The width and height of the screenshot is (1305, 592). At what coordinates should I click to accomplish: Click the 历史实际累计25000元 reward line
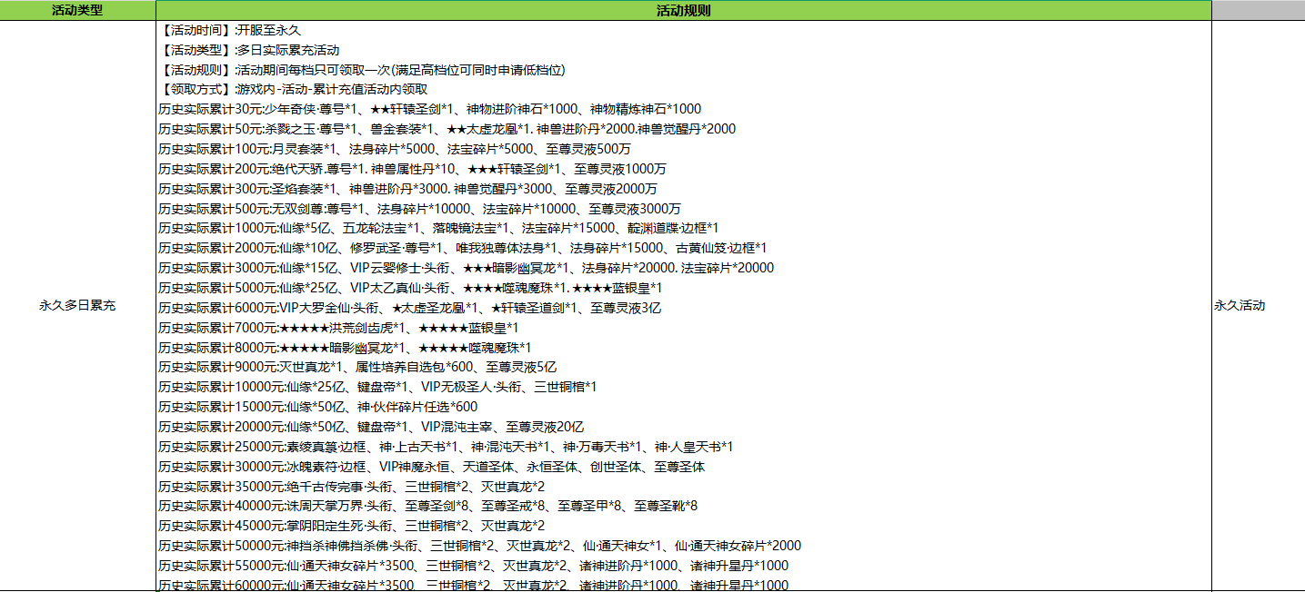[446, 447]
